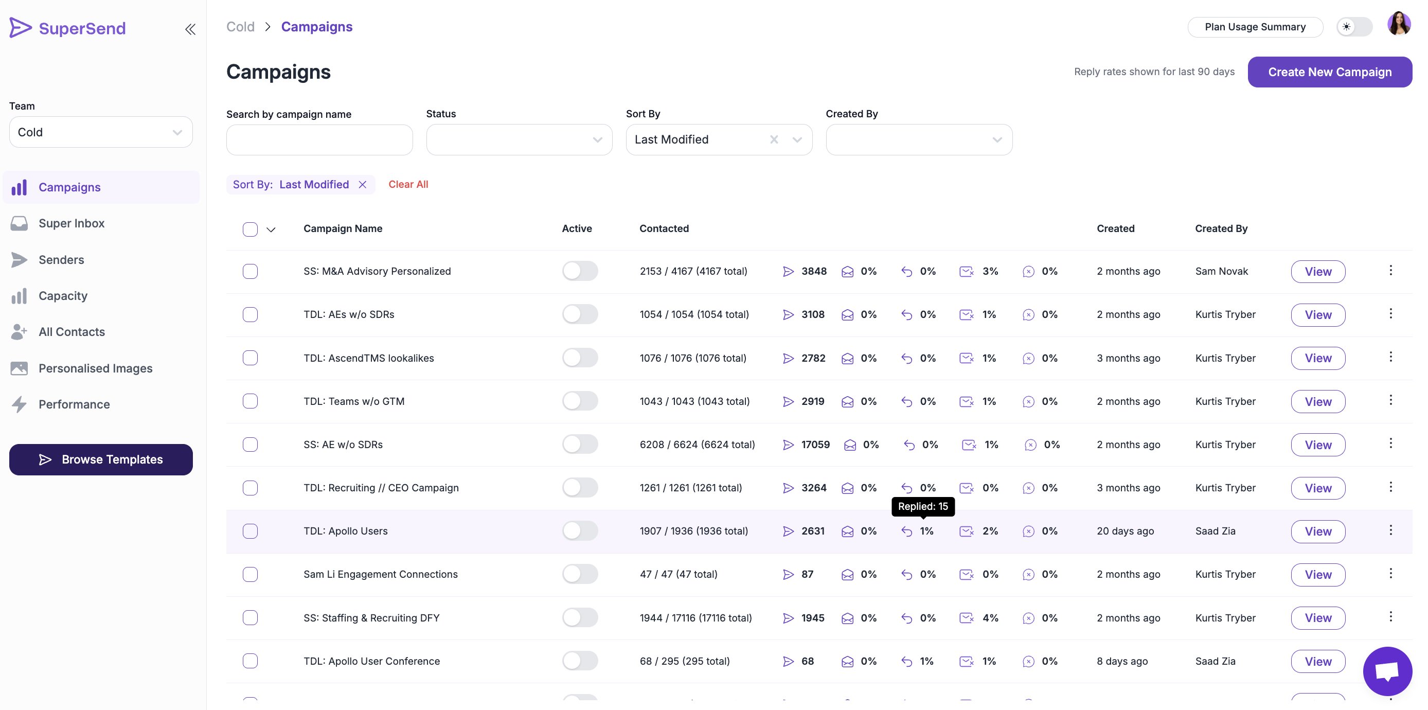Screen dimensions: 1428x710
Task: Open three-dot menu for TDL: Apollo Users
Action: [x=1390, y=530]
